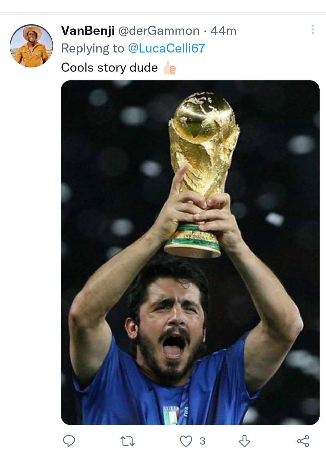The image size is (326, 456).
Task: Open the three-dot more options menu
Action: [313, 30]
